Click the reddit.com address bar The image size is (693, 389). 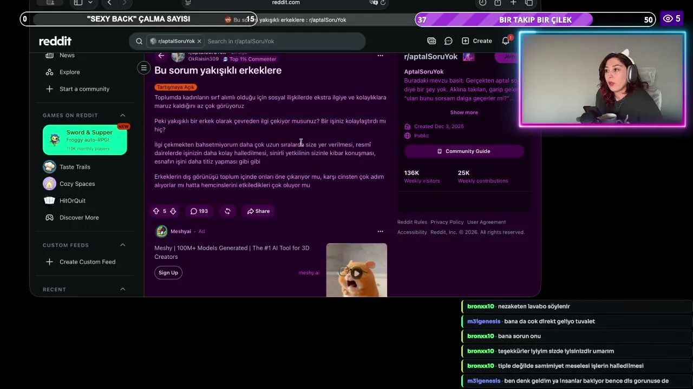click(286, 3)
